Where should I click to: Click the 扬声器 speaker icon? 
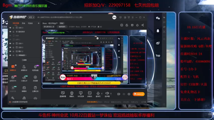pos(107,93)
